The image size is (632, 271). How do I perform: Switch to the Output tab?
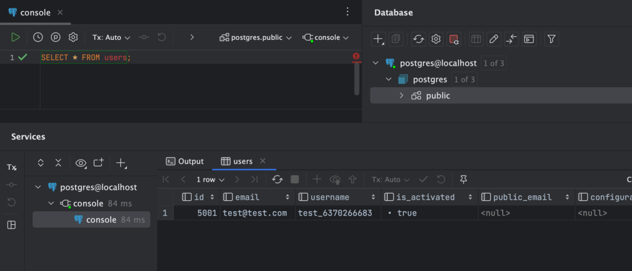tap(185, 162)
